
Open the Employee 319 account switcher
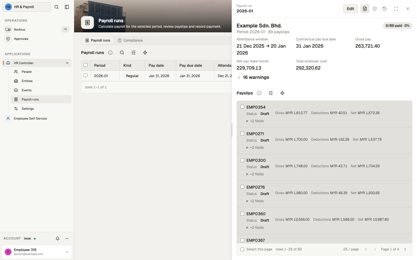[37, 252]
